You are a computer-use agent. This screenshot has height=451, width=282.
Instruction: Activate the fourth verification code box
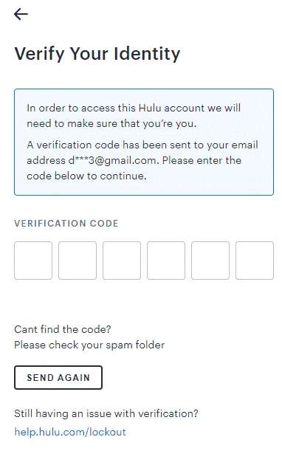click(x=166, y=261)
